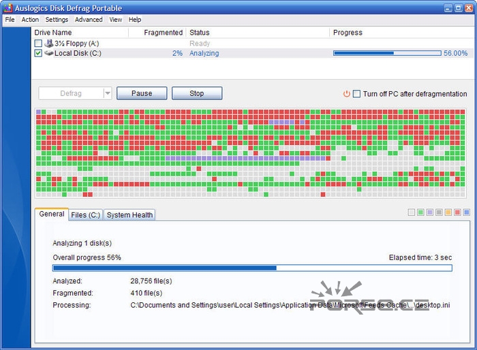
Task: Click the blue legend color swatch
Action: [466, 212]
